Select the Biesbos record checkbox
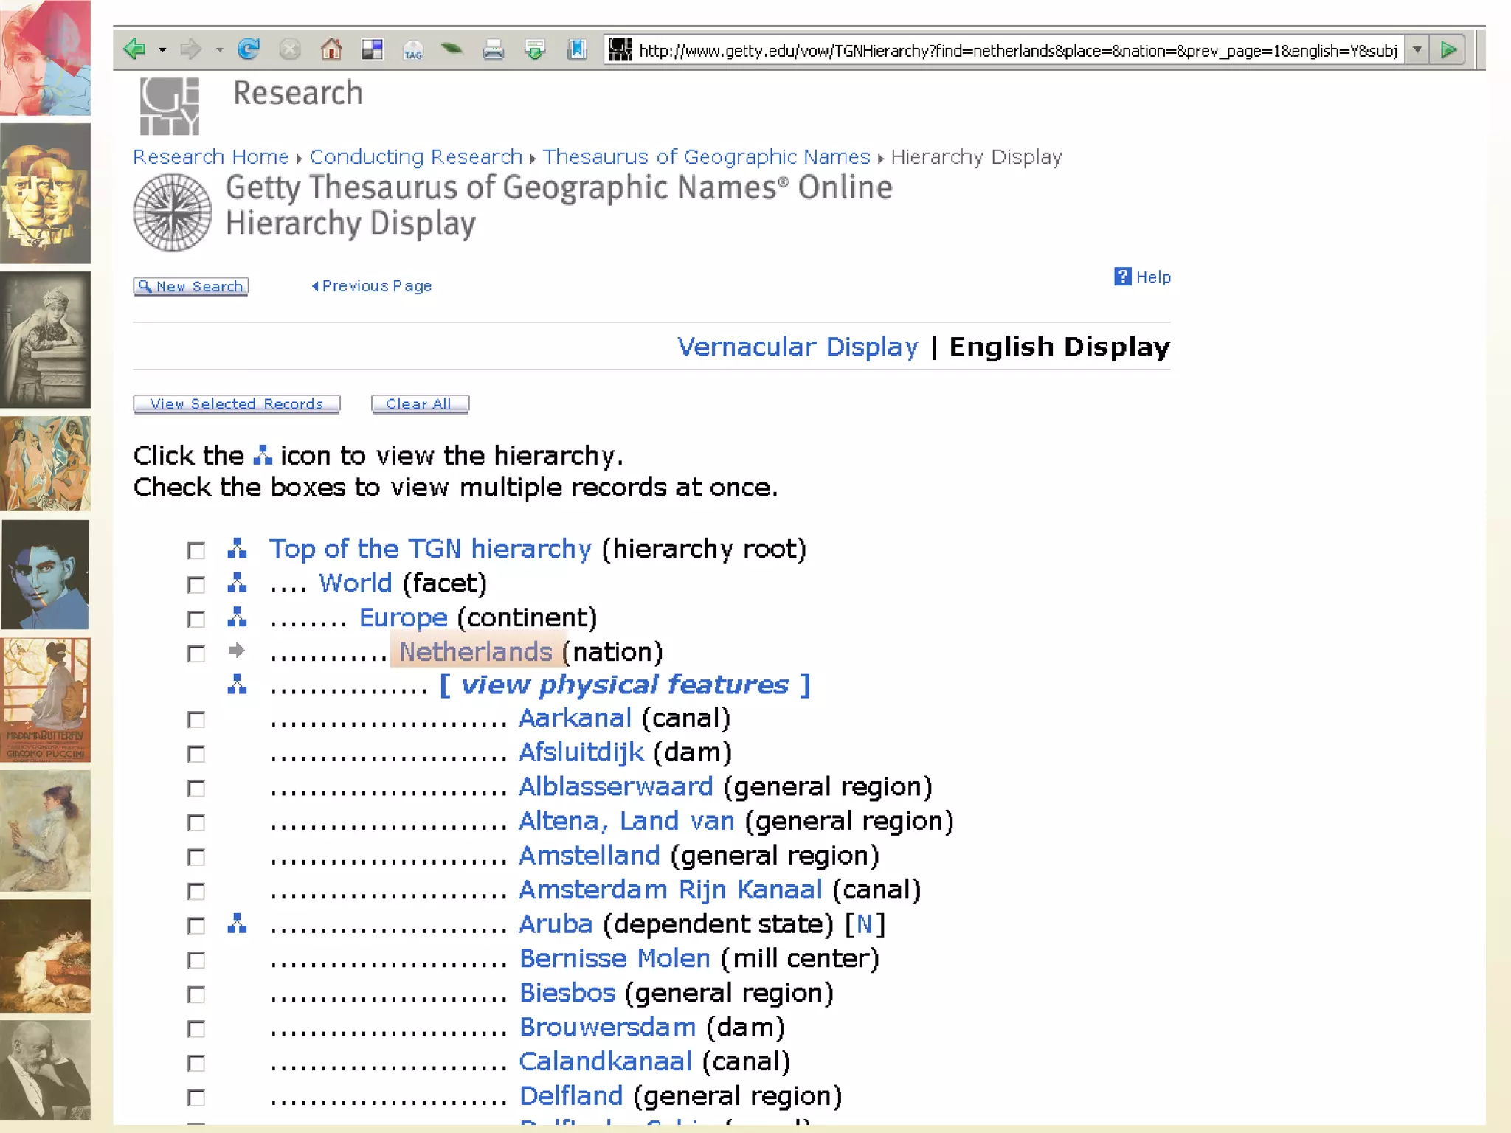The width and height of the screenshot is (1511, 1133). [x=196, y=994]
